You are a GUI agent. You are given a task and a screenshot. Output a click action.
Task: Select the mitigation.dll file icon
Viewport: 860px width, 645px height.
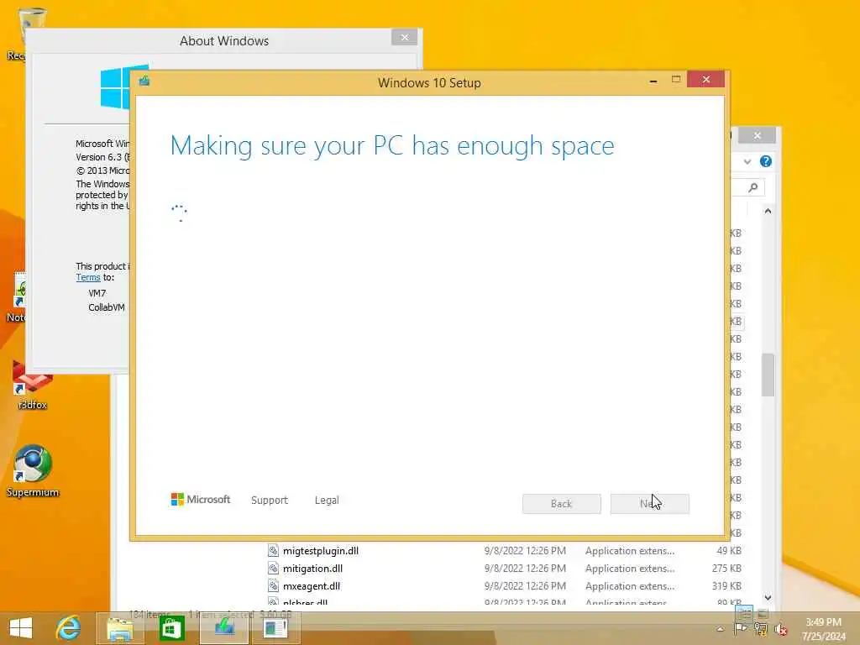click(273, 569)
